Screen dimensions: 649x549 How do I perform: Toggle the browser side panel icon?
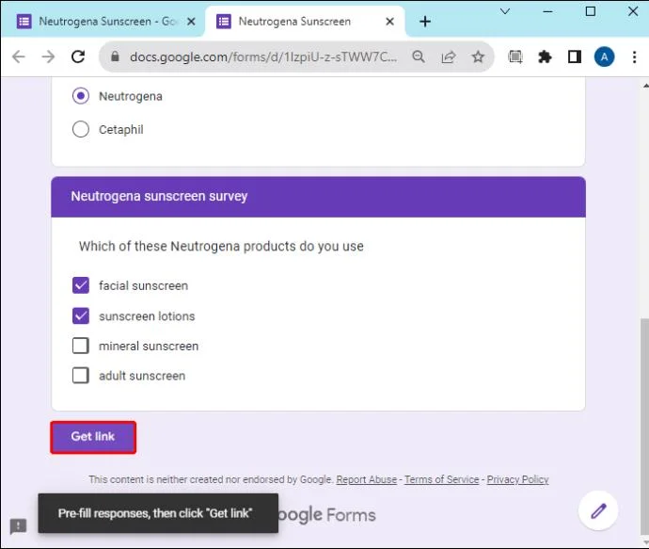click(x=574, y=57)
